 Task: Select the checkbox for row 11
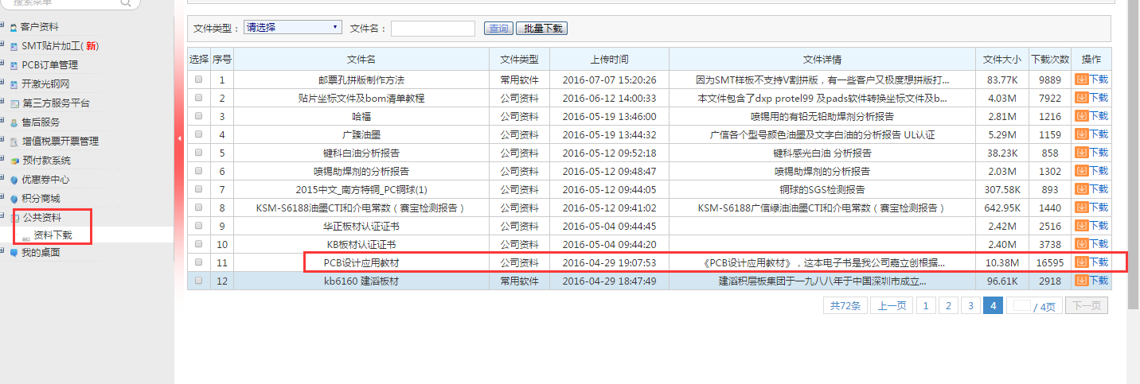tap(198, 262)
